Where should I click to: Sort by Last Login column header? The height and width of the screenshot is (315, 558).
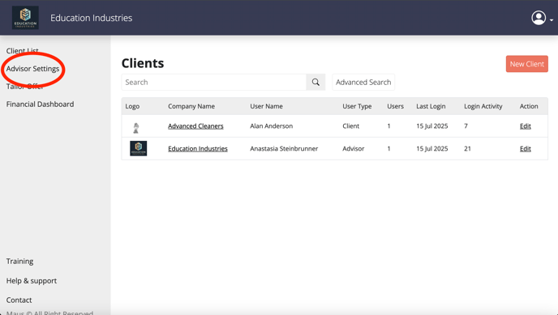(x=431, y=106)
